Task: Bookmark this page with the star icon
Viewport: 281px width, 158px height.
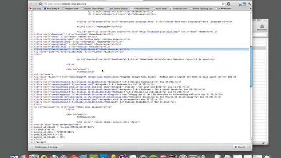Action: pos(223,4)
